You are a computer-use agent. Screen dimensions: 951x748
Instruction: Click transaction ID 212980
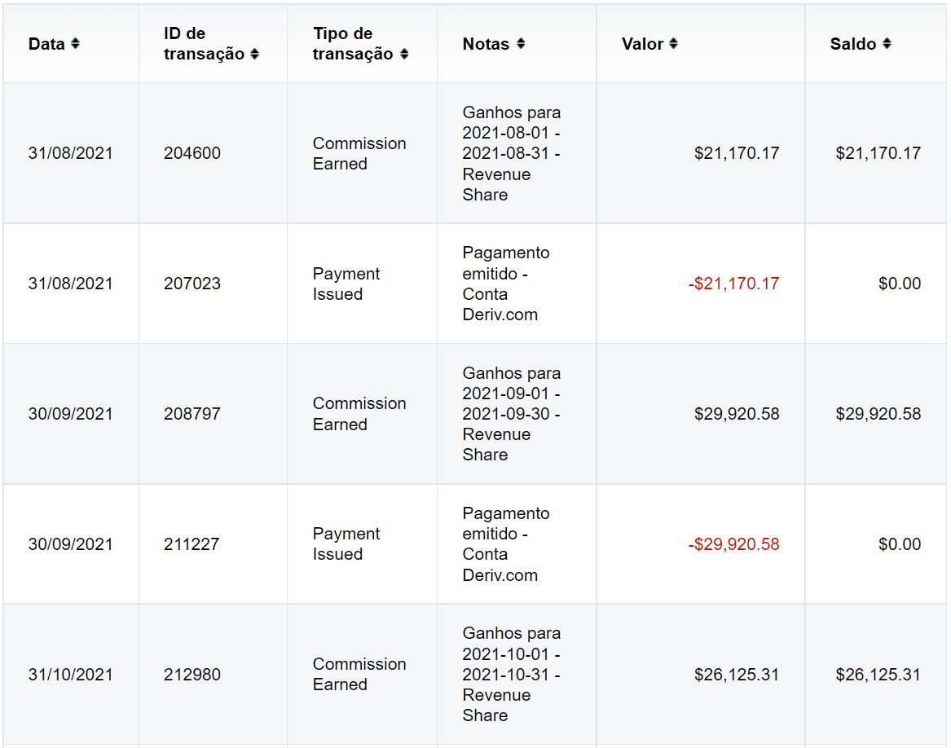point(192,675)
